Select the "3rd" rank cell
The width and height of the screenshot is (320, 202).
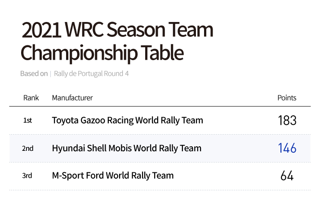pos(27,176)
